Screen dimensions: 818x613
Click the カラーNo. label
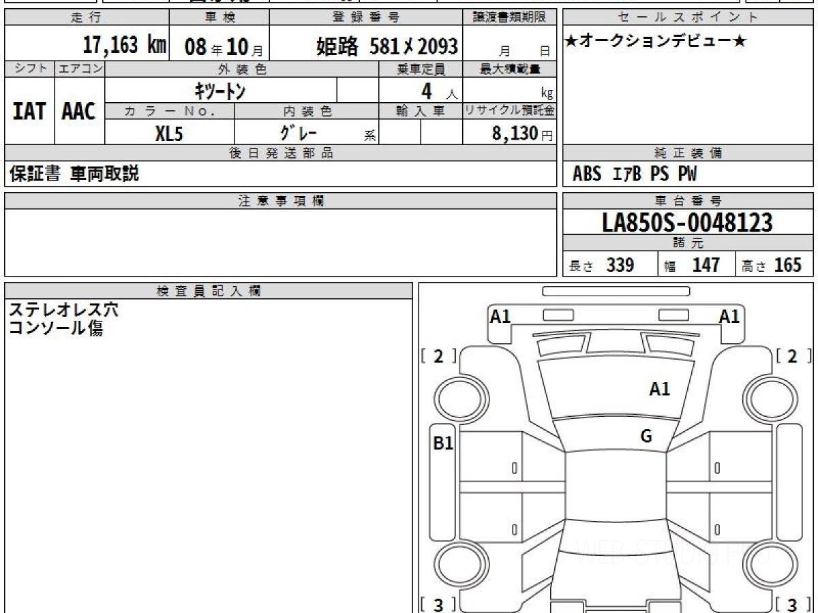170,111
